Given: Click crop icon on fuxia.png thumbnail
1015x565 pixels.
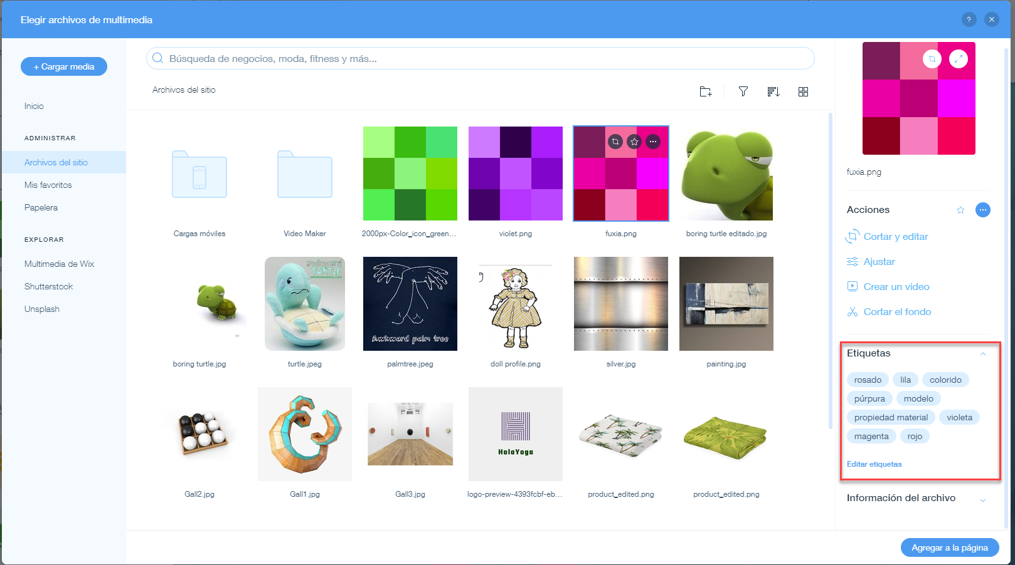Looking at the screenshot, I should tap(615, 142).
